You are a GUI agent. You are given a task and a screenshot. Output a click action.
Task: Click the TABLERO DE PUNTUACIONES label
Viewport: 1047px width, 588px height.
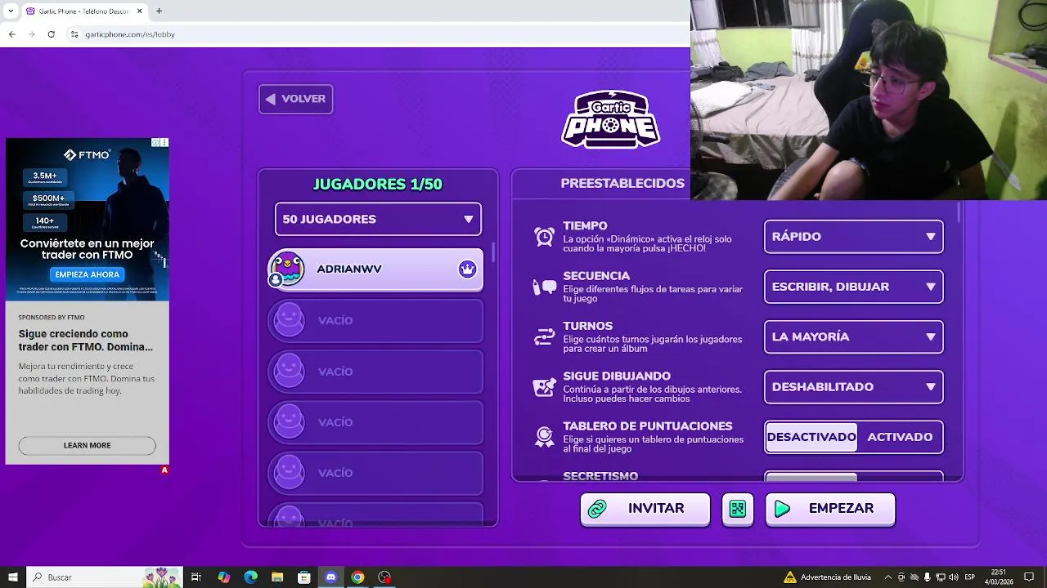647,426
